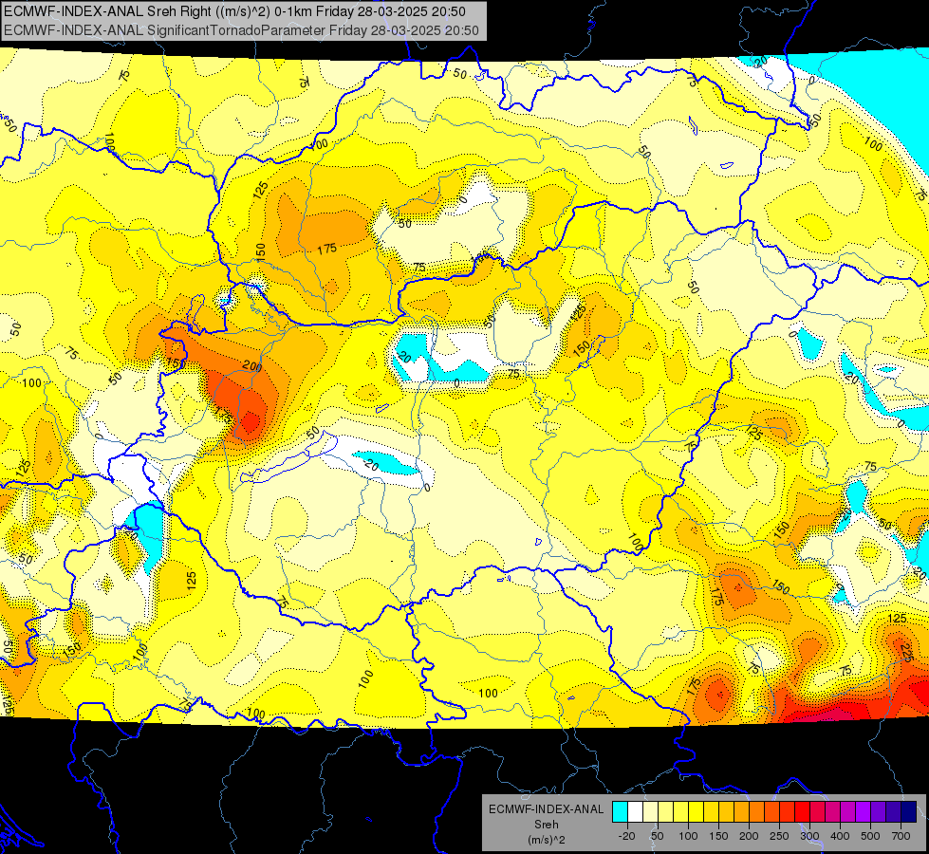Click ECMWF-INDEX-ANAL in the legend box
929x854 pixels.
[x=547, y=809]
